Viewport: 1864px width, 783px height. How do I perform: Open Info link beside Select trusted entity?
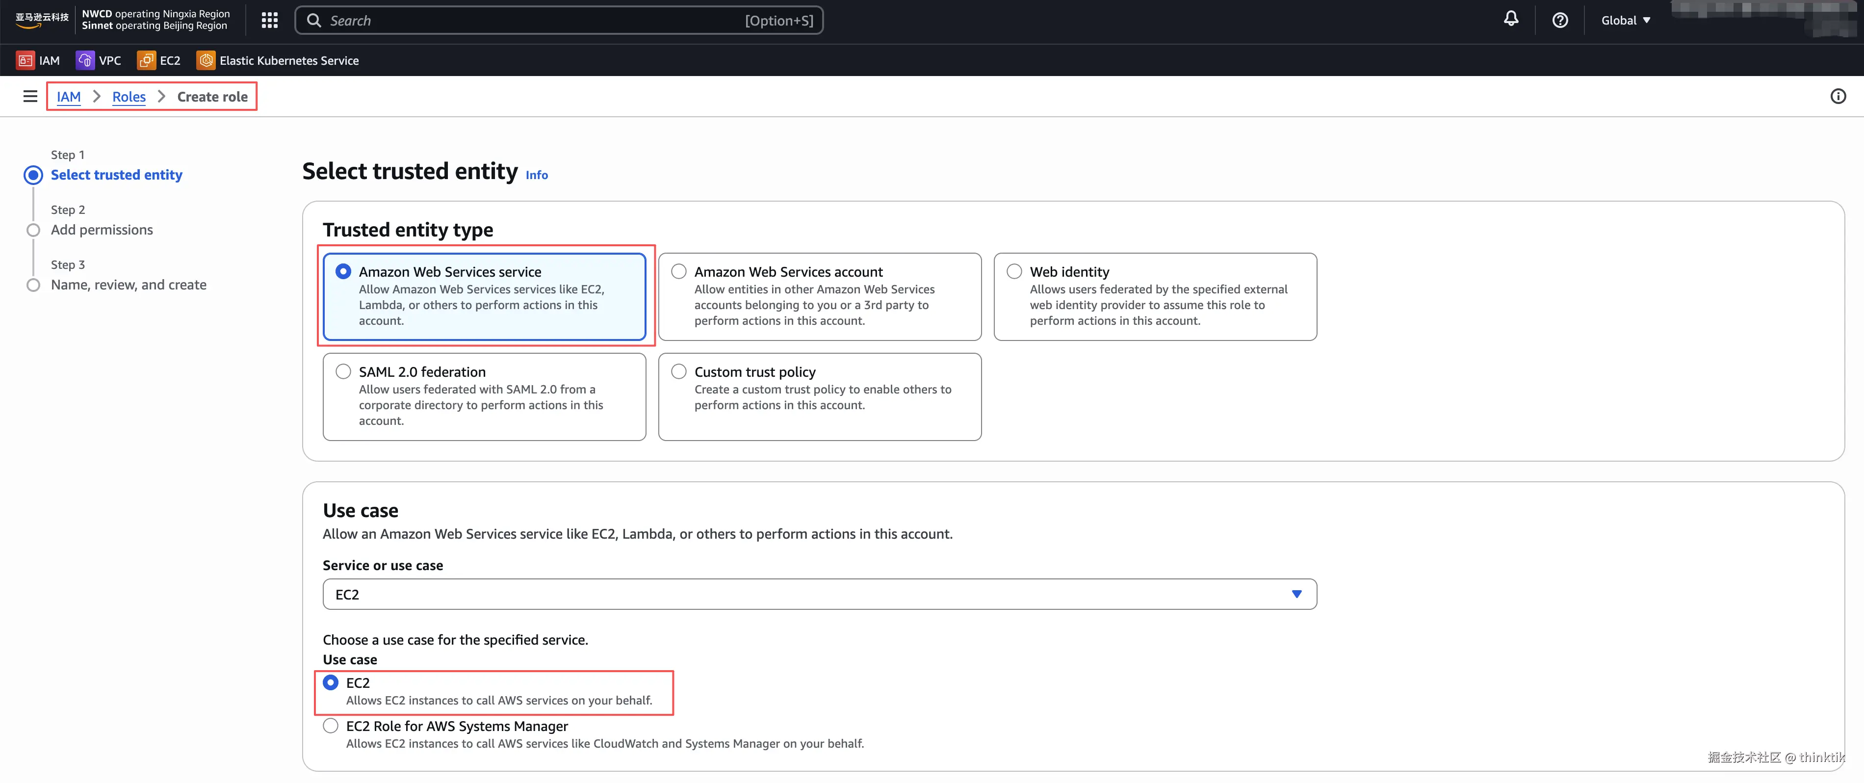point(536,175)
